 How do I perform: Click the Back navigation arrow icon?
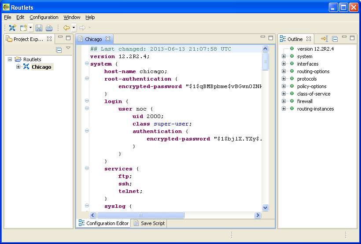coord(66,28)
